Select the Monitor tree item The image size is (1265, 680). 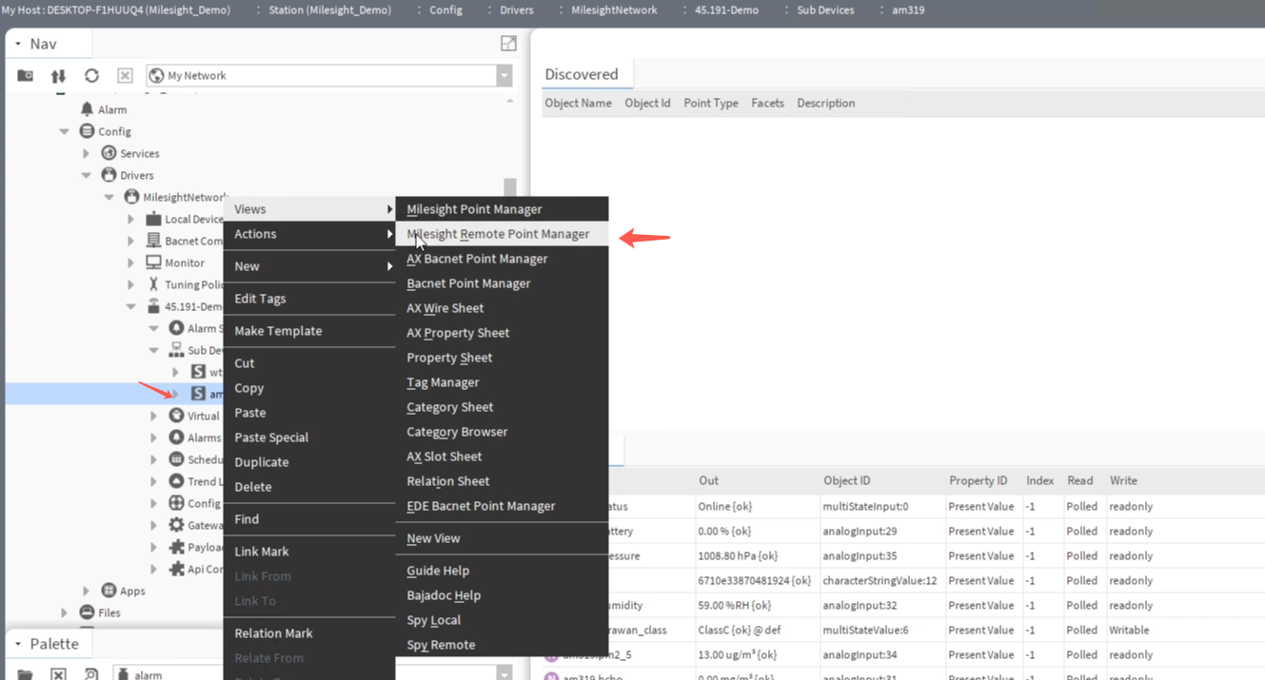[185, 262]
